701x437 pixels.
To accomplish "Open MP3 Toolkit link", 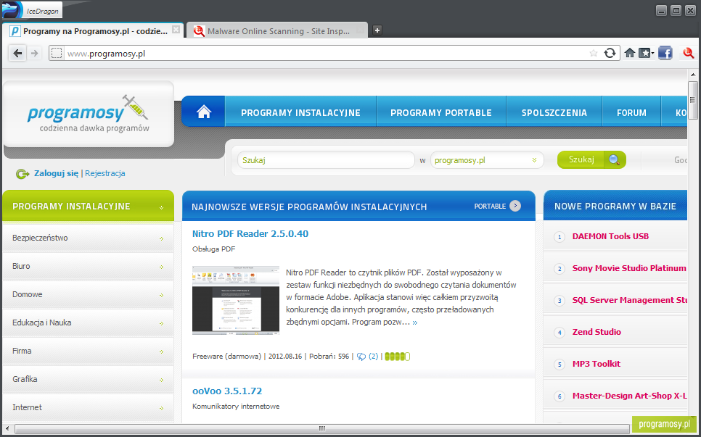I will coord(597,364).
